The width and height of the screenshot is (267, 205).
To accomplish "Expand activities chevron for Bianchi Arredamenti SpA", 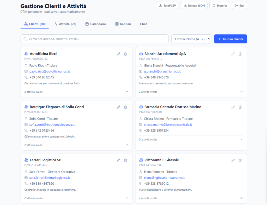I will 241,92.
